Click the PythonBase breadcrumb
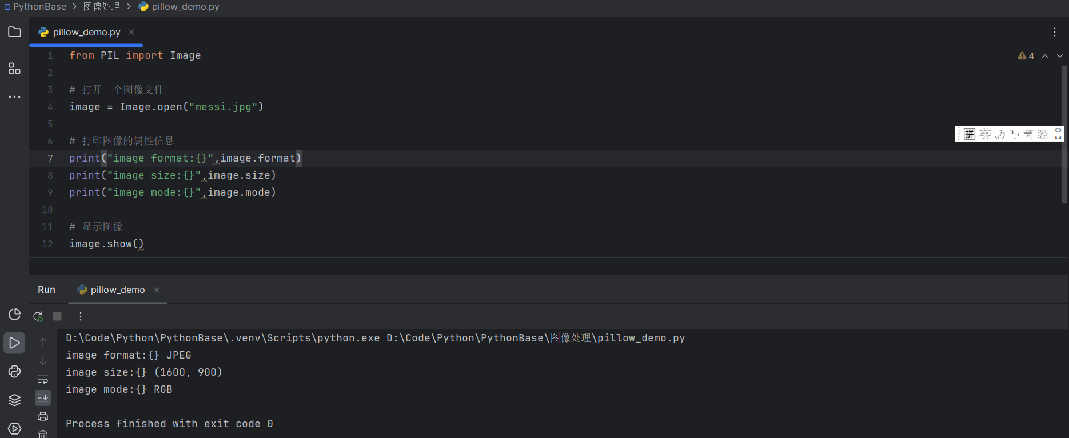 (39, 7)
